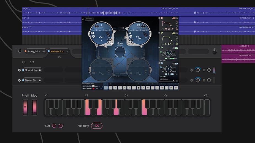Solo the Flow Motion layer
The width and height of the screenshot is (255, 143).
coord(204,70)
